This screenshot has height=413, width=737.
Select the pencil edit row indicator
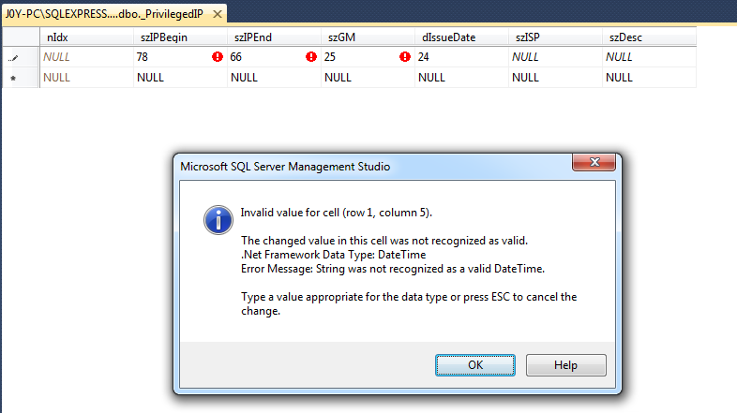13,58
